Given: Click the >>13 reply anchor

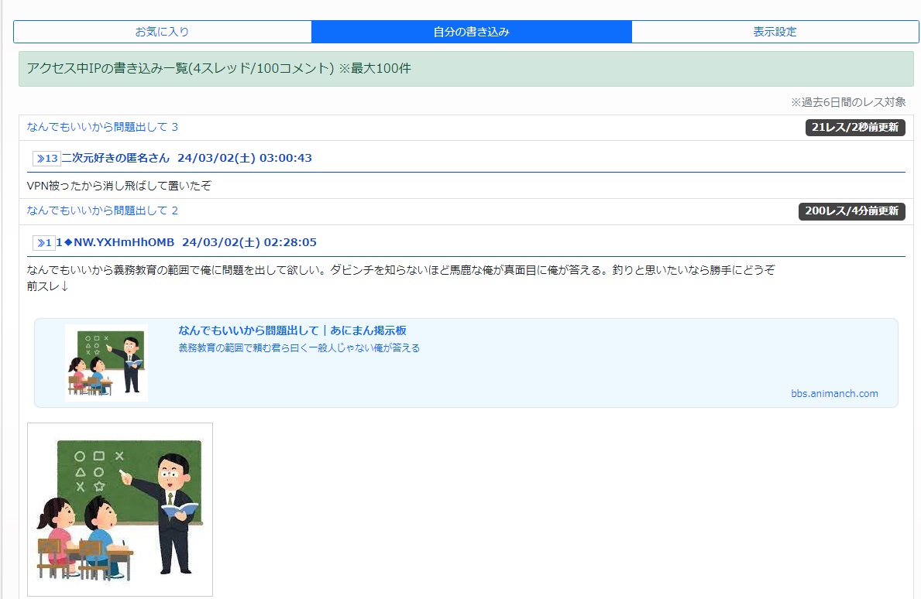Looking at the screenshot, I should (x=46, y=159).
